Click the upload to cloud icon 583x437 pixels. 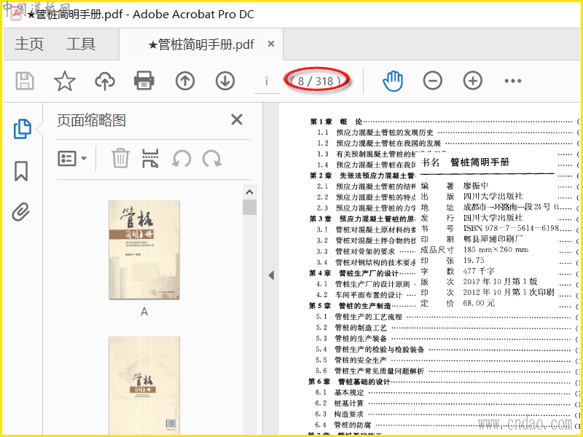[x=105, y=81]
